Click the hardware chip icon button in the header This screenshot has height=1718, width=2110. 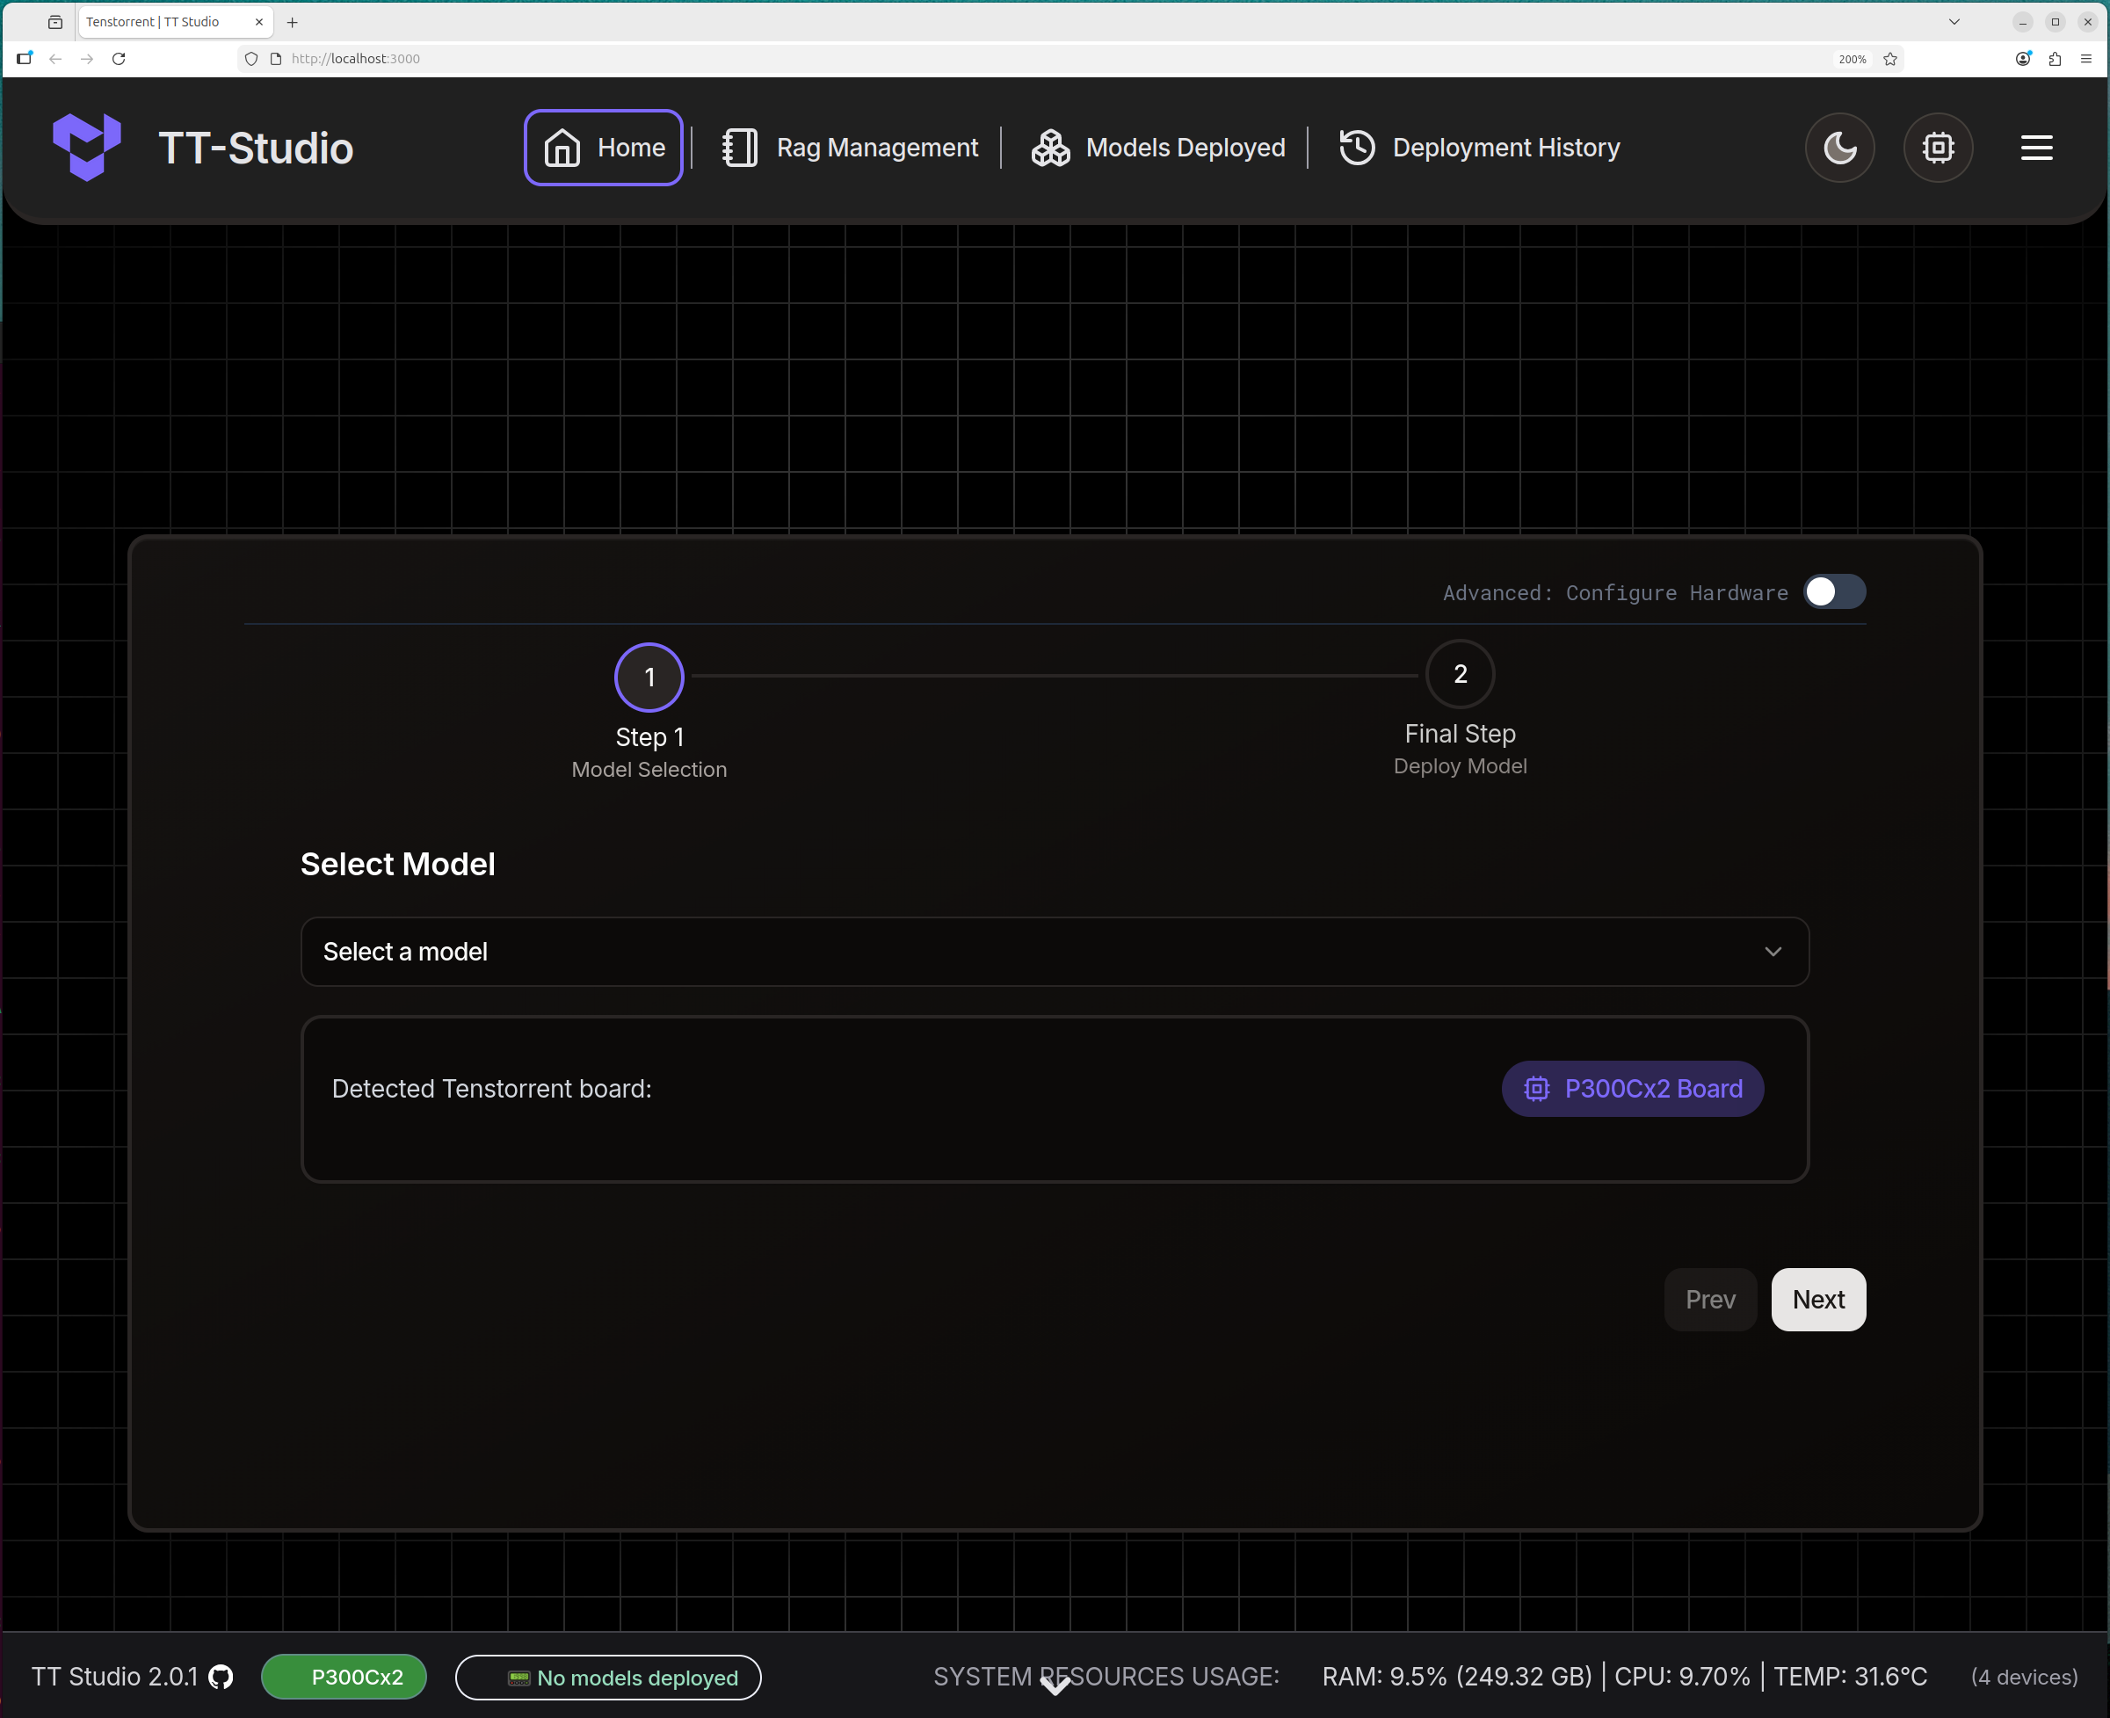point(1937,148)
